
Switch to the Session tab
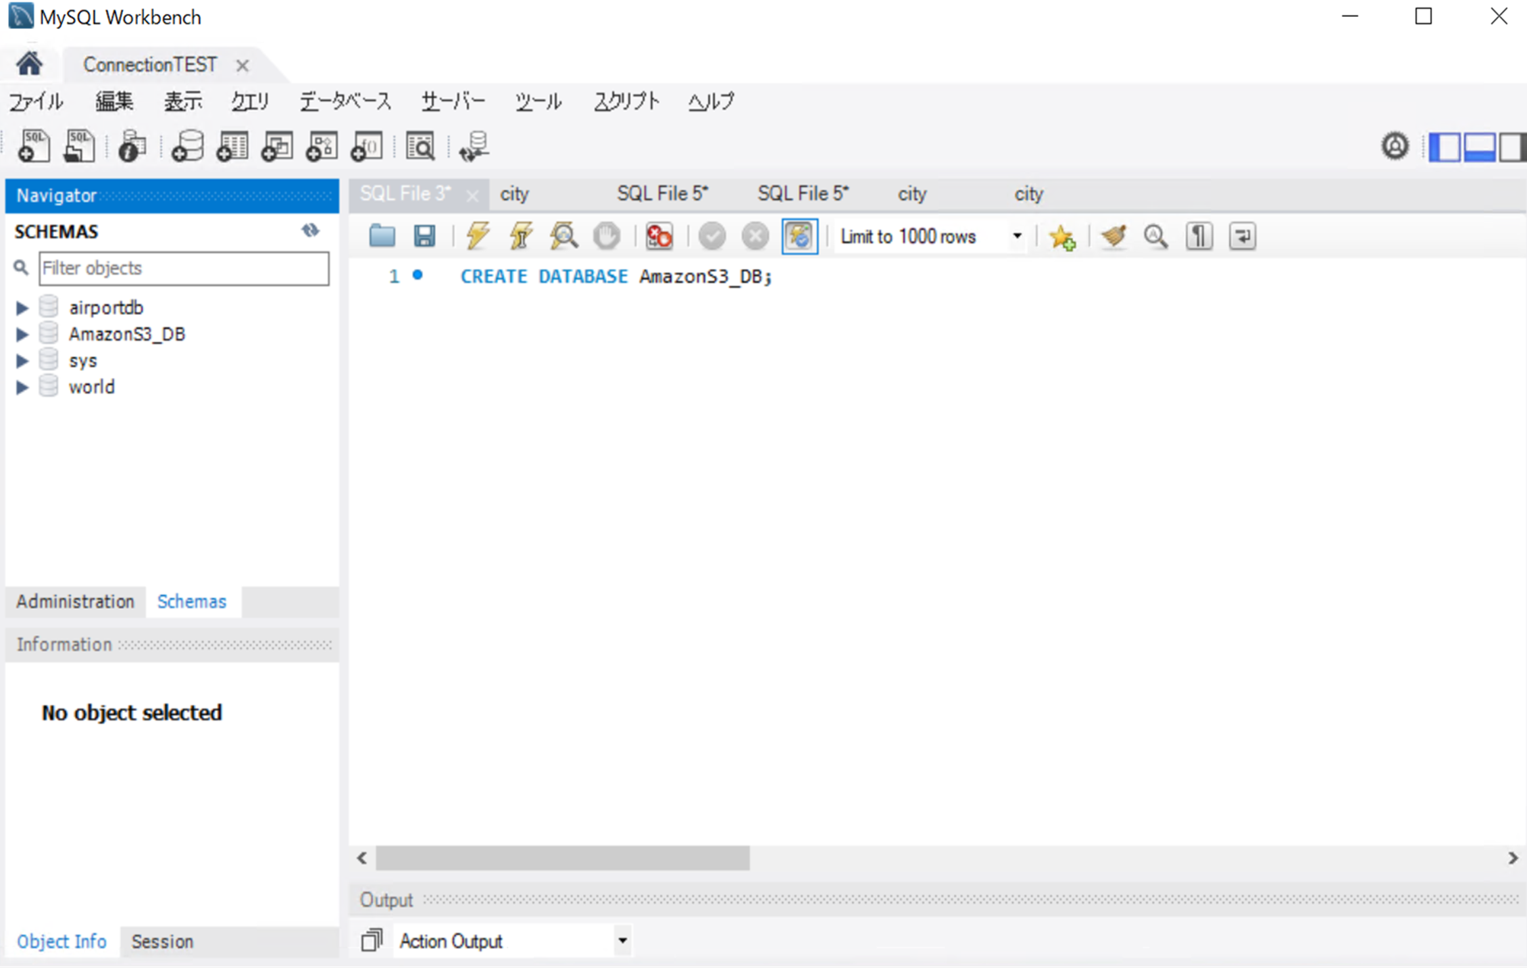click(162, 942)
